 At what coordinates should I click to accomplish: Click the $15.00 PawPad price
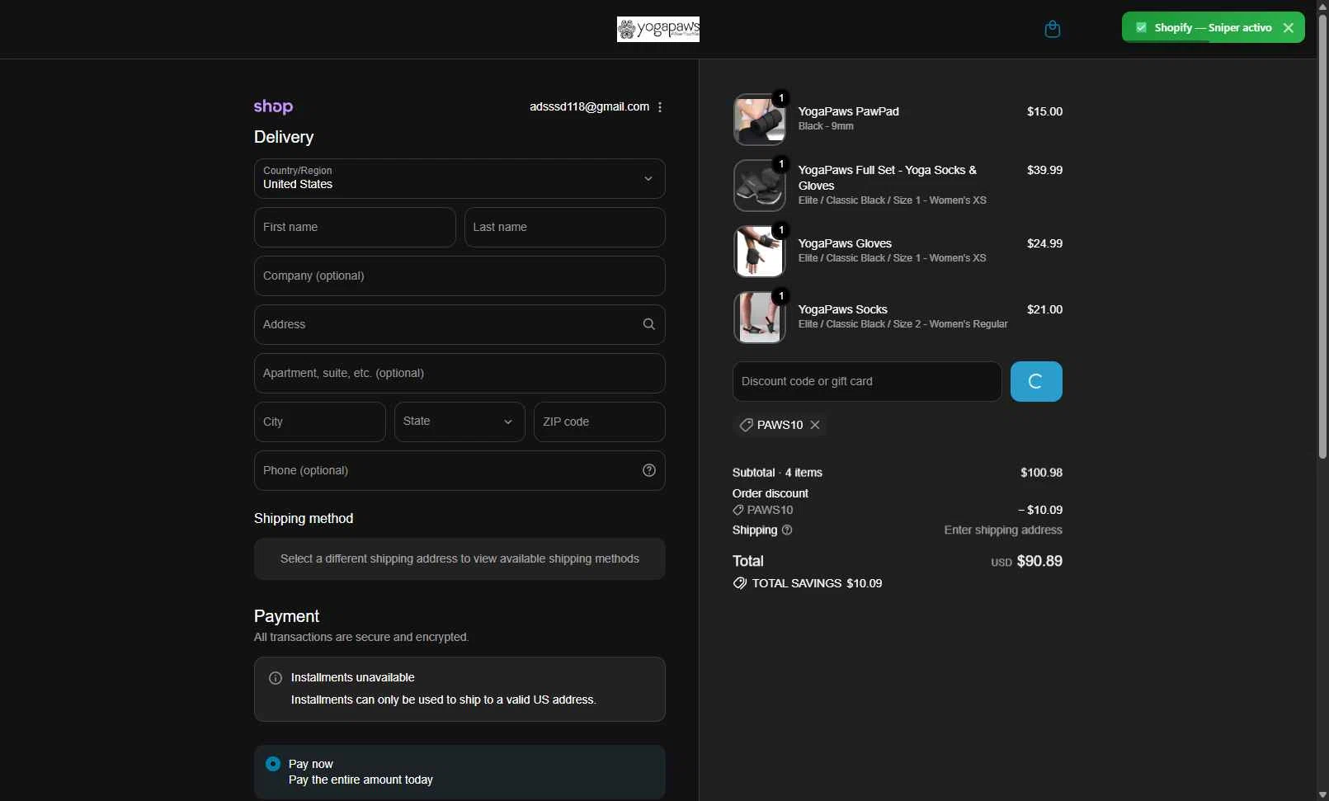[1044, 111]
